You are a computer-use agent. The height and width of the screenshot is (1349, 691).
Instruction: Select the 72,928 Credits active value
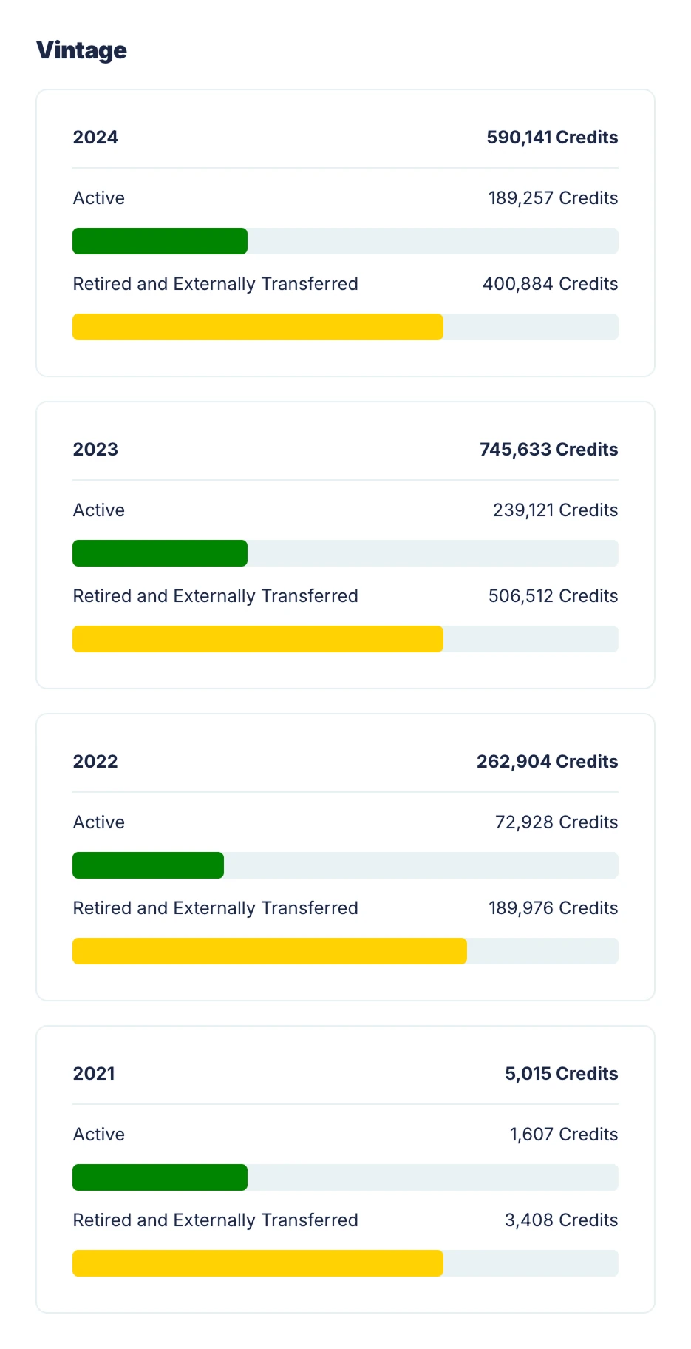click(556, 822)
